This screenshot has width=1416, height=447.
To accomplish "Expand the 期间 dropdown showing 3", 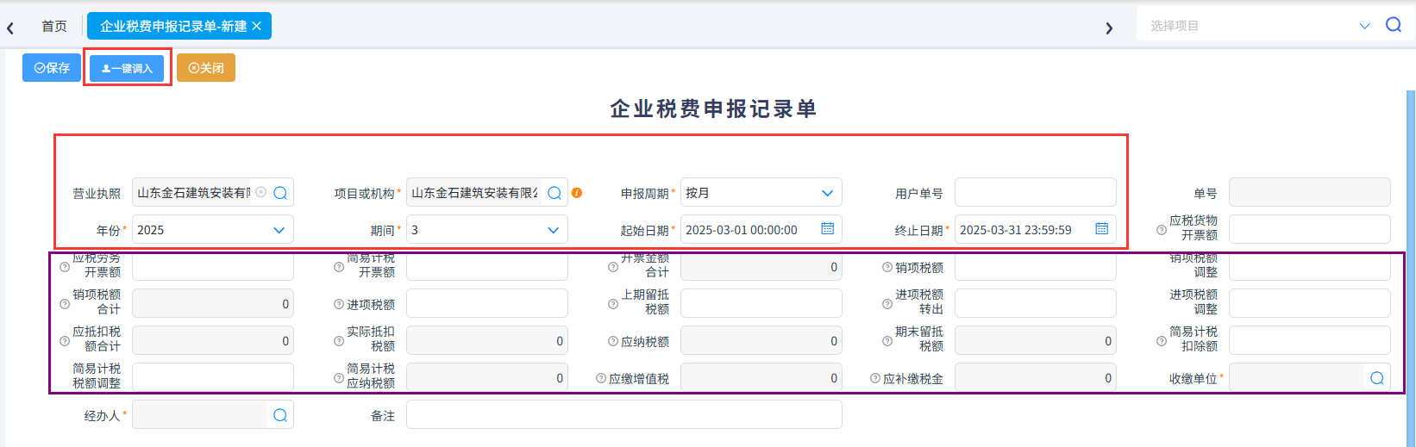I will click(x=553, y=230).
